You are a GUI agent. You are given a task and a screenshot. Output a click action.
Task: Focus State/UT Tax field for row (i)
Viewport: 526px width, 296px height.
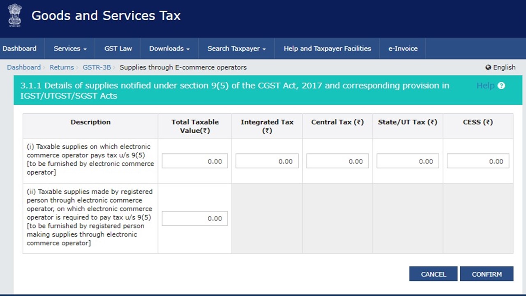tap(408, 161)
